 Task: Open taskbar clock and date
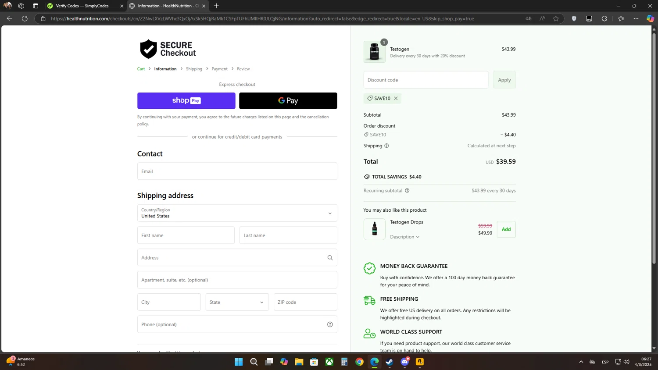(x=644, y=362)
